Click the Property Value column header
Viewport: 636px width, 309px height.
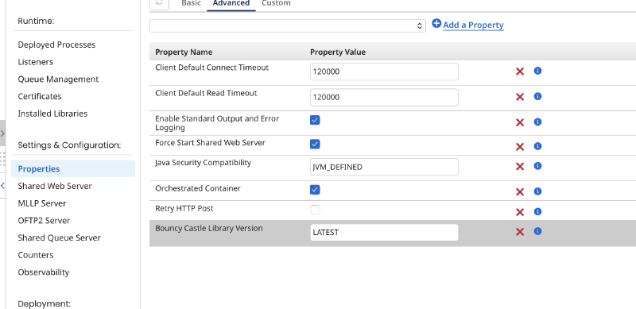coord(338,52)
